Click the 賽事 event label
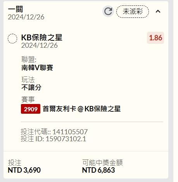 (28, 99)
